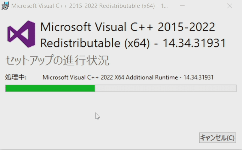Image resolution: width=242 pixels, height=150 pixels.
Task: Click the unfilled gray part of progress bar
Action: (165, 88)
